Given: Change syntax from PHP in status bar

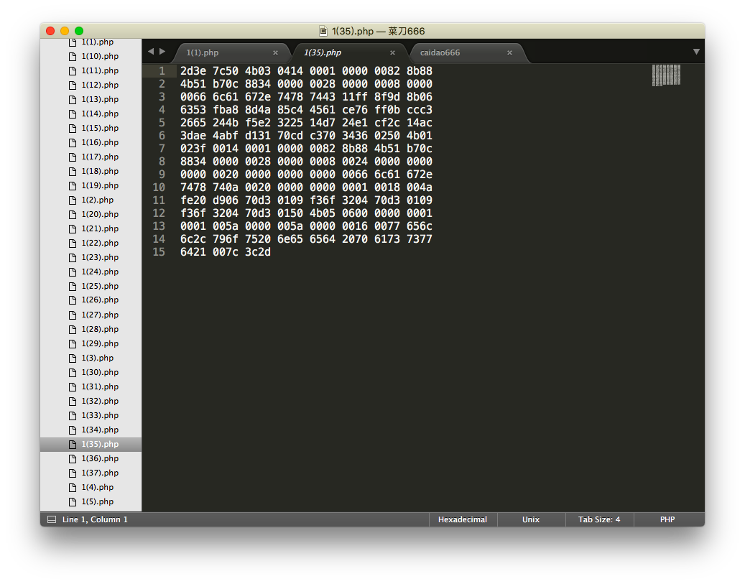Looking at the screenshot, I should point(667,519).
